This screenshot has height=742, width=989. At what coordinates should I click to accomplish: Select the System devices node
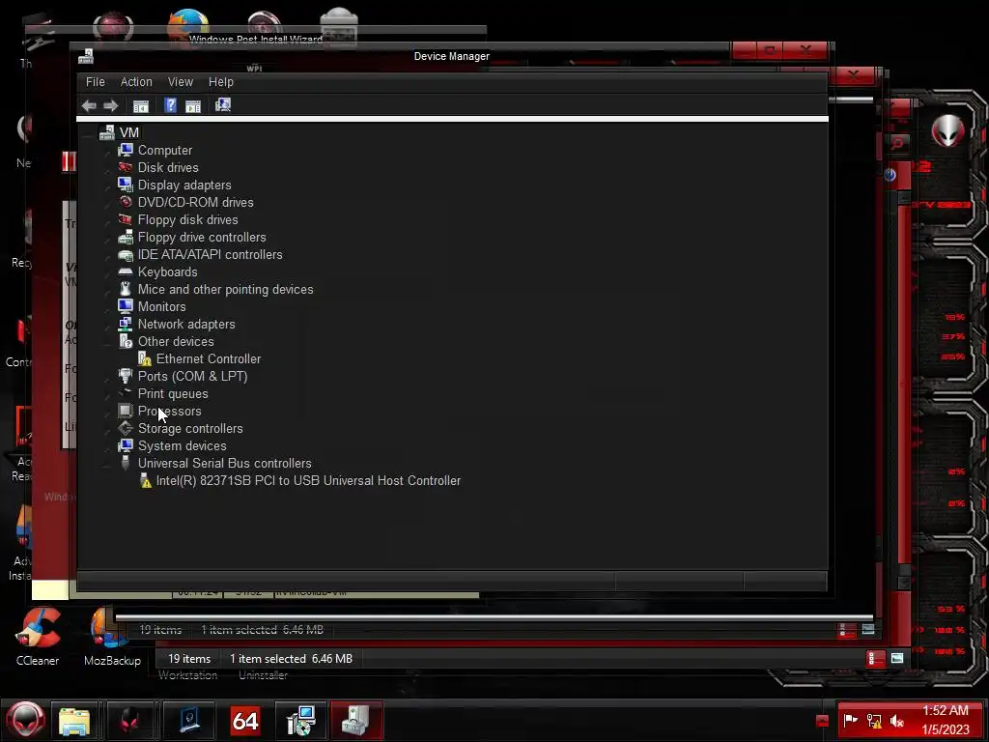[183, 446]
